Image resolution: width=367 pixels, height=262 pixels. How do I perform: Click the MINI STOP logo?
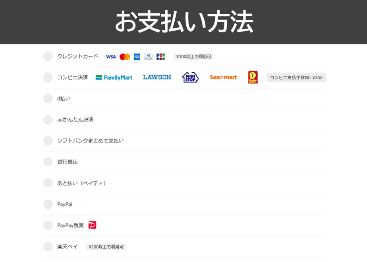point(190,77)
